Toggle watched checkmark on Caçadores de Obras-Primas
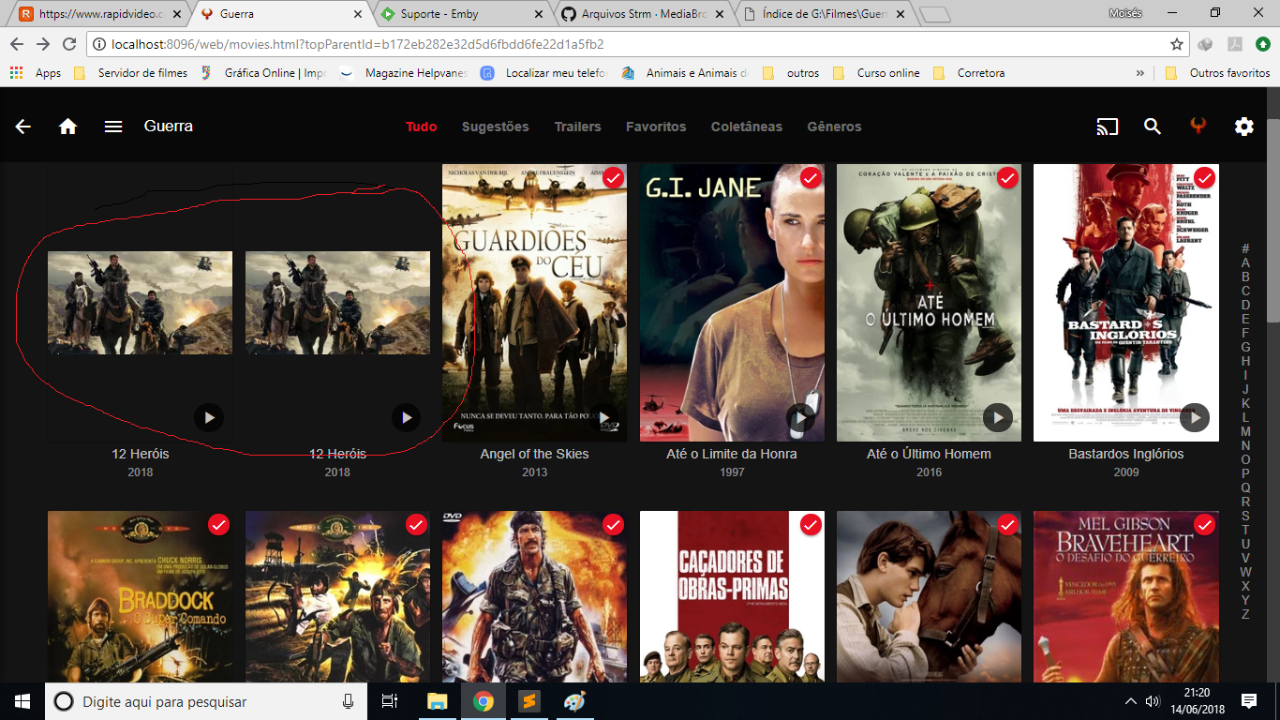Viewport: 1280px width, 720px height. [x=811, y=525]
